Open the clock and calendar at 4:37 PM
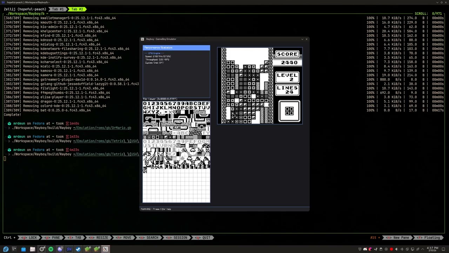Viewport: 449px width, 253px height. coord(433,249)
